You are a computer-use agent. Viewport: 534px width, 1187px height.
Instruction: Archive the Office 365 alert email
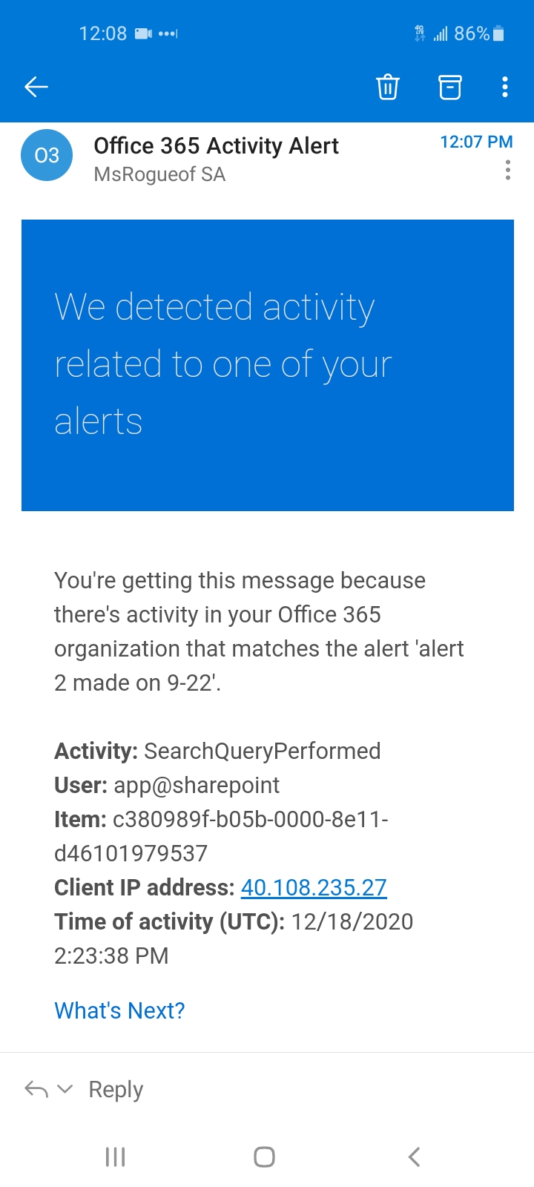click(x=449, y=87)
